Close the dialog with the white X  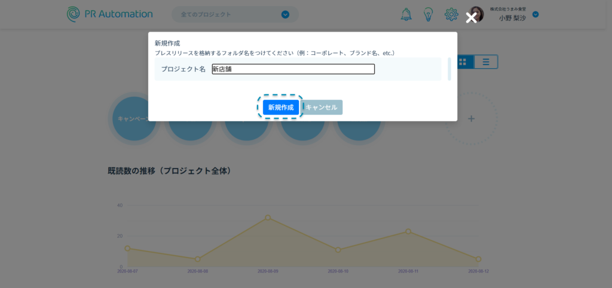pos(472,18)
